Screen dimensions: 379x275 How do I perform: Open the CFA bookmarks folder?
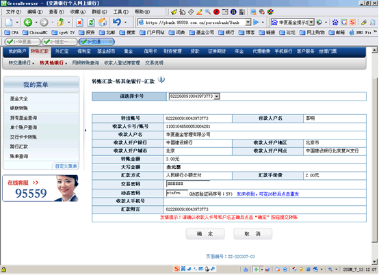click(12, 32)
